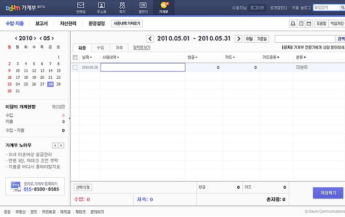The image size is (345, 217).
Task: Open the 수입·지출 menu
Action: 15,24
